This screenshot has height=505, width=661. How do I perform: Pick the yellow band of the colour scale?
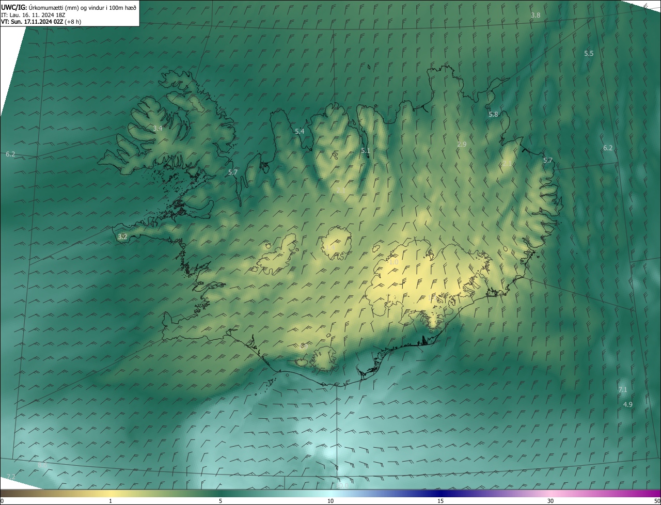(x=111, y=493)
